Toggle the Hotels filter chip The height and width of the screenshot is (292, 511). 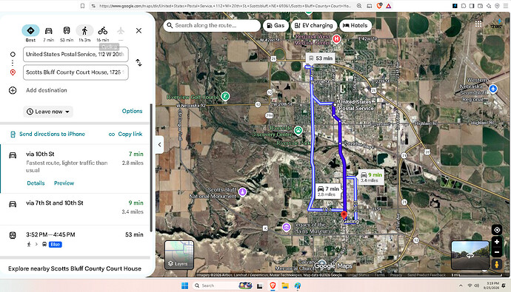coord(355,25)
